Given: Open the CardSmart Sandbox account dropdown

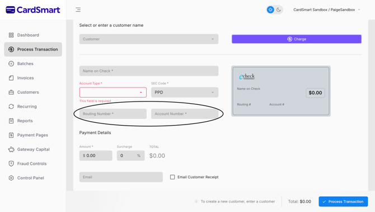Looking at the screenshot, I should click(x=327, y=10).
